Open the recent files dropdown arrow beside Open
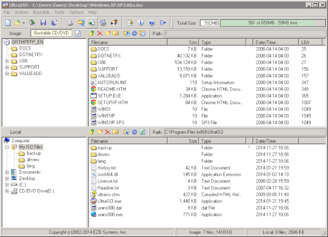 point(24,23)
